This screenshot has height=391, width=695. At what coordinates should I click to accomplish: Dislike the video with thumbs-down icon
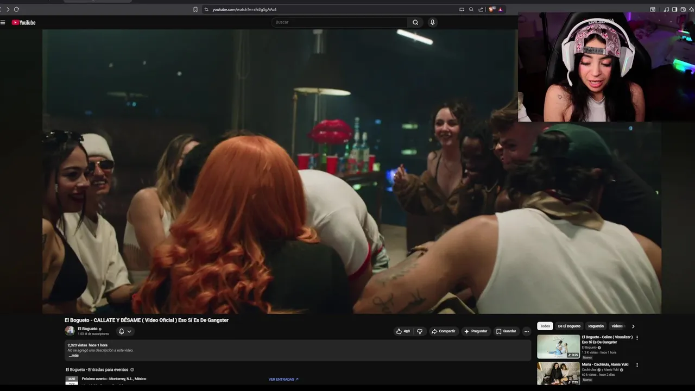pos(420,331)
